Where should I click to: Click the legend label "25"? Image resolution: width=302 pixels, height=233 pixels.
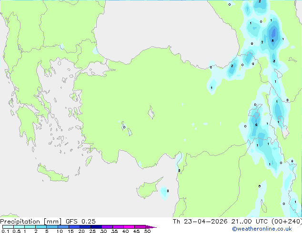tap(92, 231)
